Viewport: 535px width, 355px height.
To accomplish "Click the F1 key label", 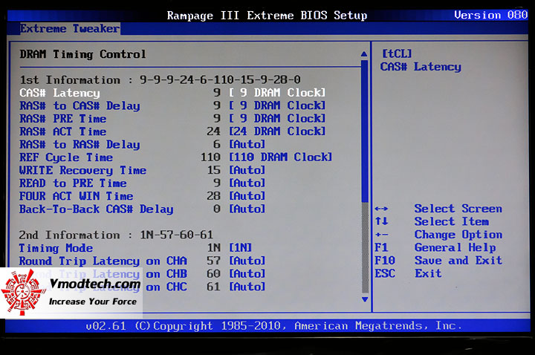I will 381,247.
